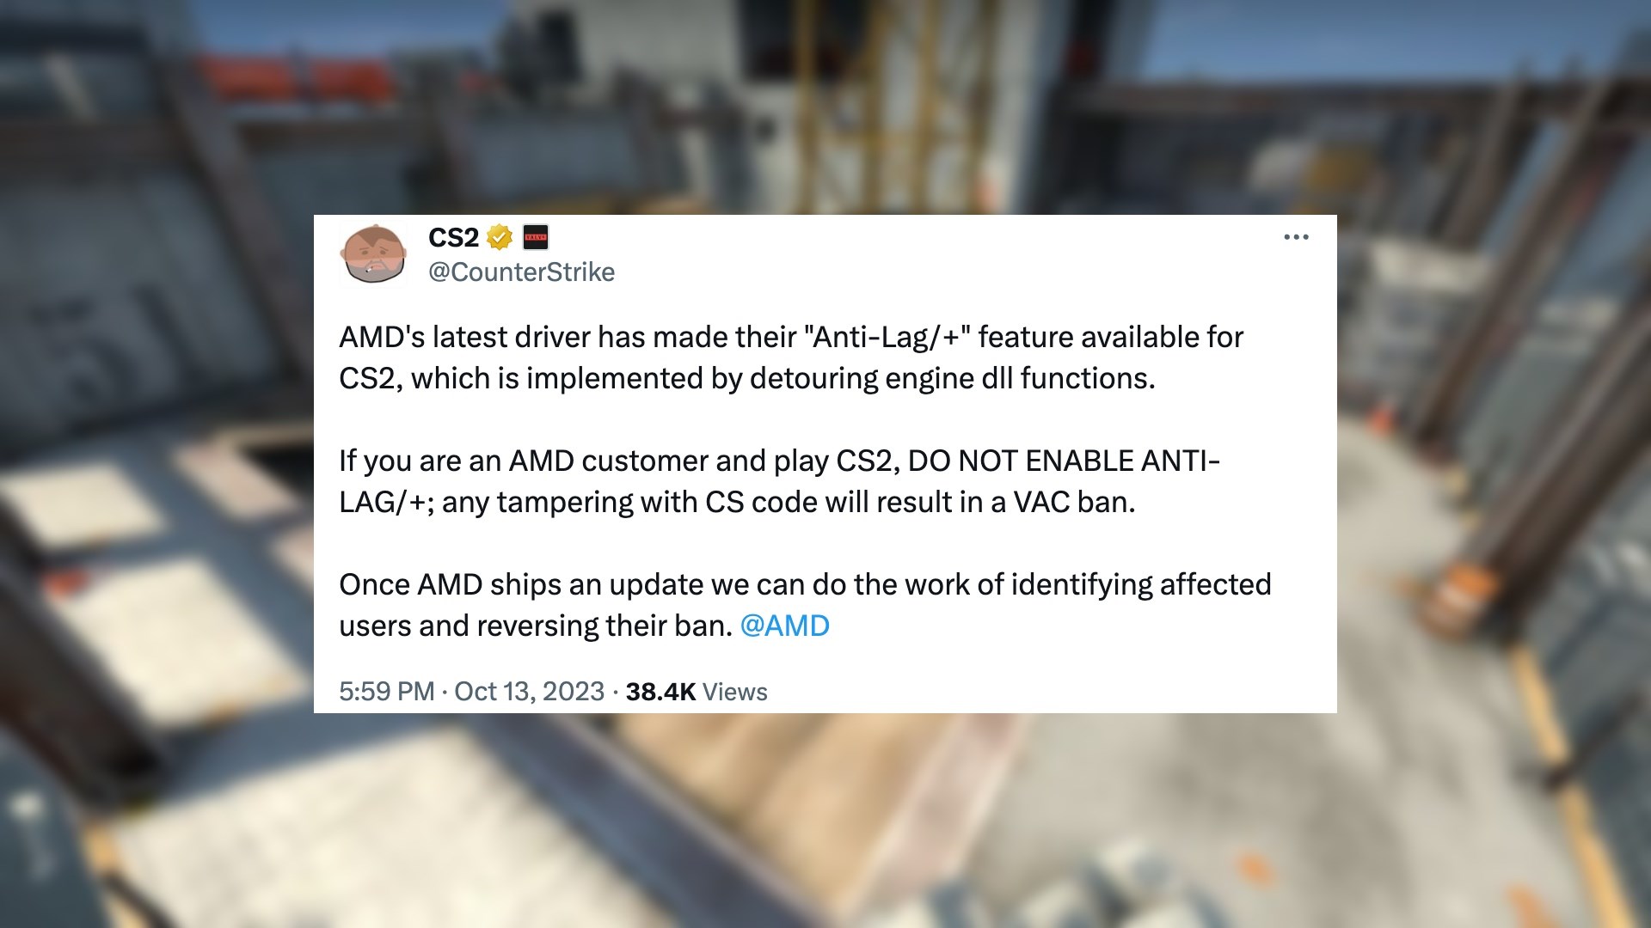Open the CS2 profile avatar
This screenshot has width=1651, height=928.
(x=373, y=253)
